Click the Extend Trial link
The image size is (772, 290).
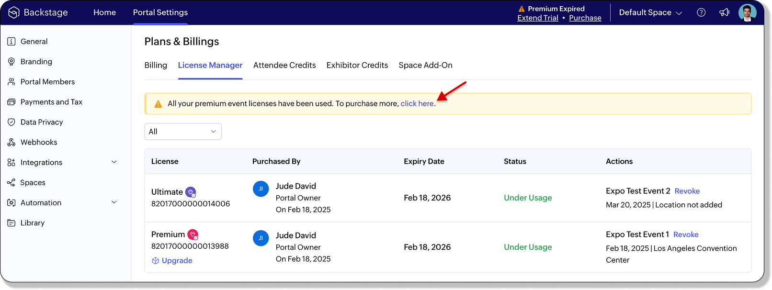(538, 18)
